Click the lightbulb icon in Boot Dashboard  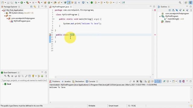pyautogui.click(x=33, y=76)
